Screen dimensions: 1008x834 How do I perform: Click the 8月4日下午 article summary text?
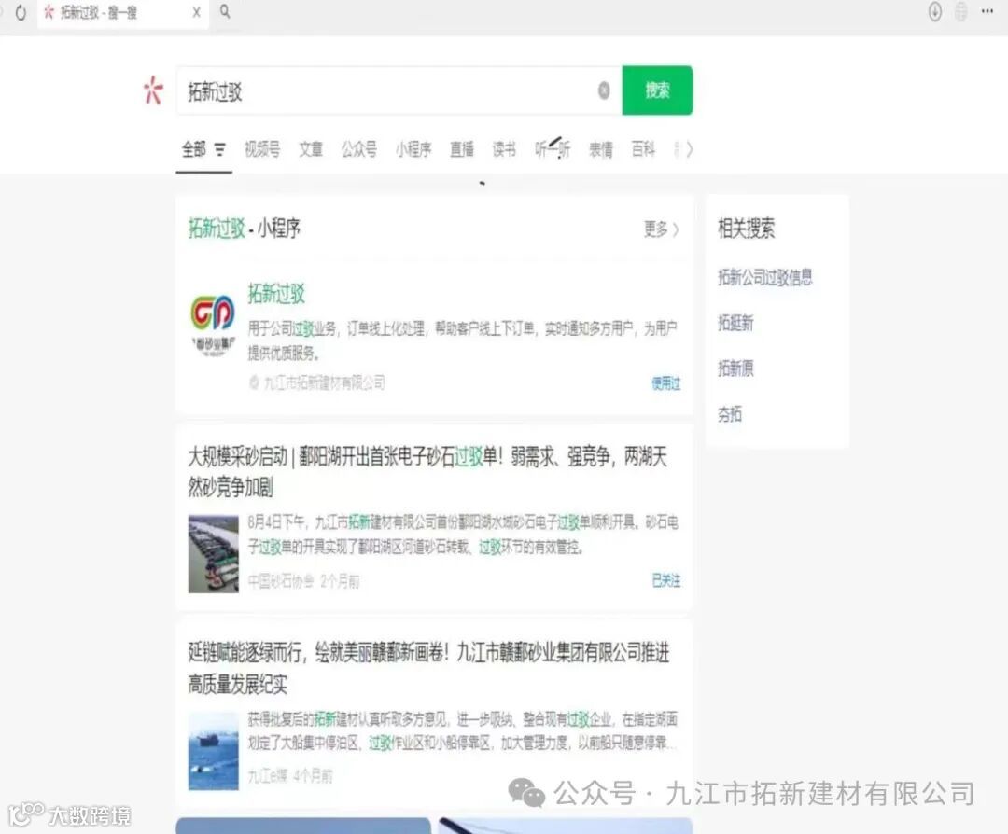click(463, 535)
